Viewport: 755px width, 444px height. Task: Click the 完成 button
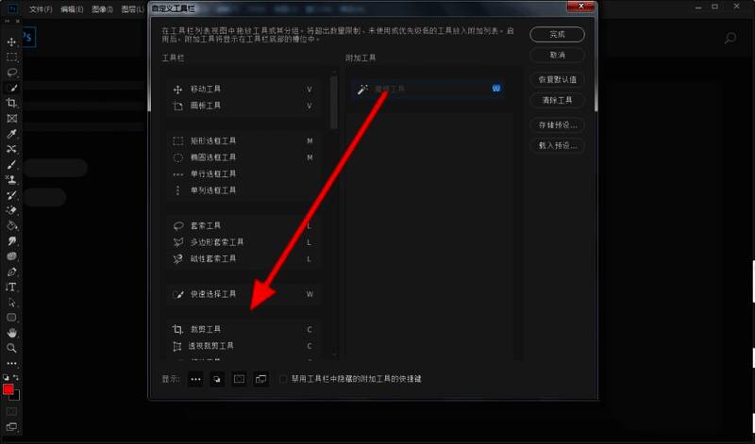(x=557, y=35)
